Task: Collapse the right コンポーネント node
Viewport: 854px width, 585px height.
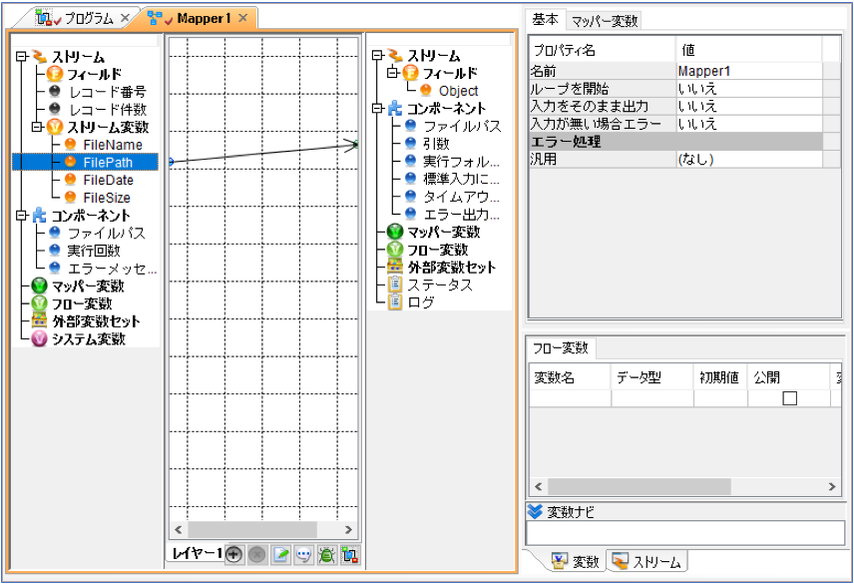Action: [x=377, y=108]
